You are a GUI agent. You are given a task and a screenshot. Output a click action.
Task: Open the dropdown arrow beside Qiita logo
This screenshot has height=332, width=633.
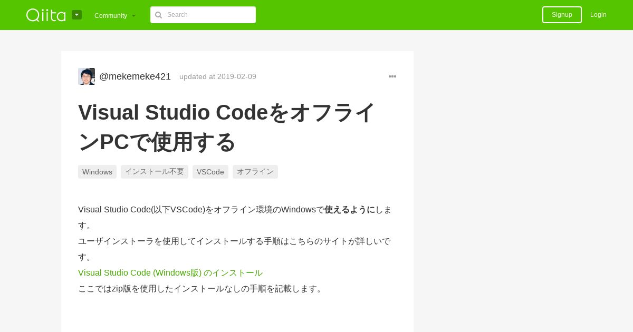pos(76,15)
